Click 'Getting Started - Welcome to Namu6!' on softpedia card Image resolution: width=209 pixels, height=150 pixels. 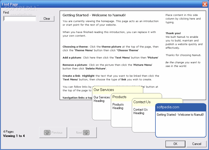[x=180, y=115]
